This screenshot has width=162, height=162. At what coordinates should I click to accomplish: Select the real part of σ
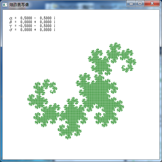[x=26, y=30]
